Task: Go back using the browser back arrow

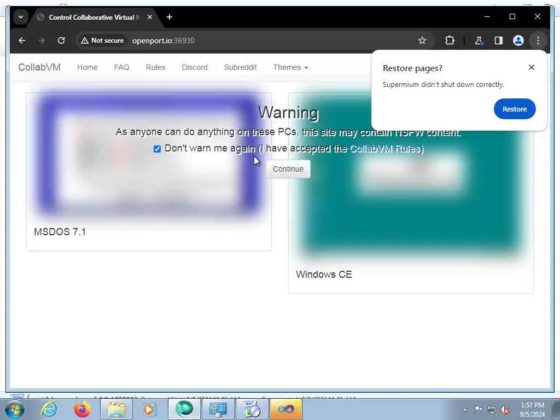Action: [x=22, y=40]
